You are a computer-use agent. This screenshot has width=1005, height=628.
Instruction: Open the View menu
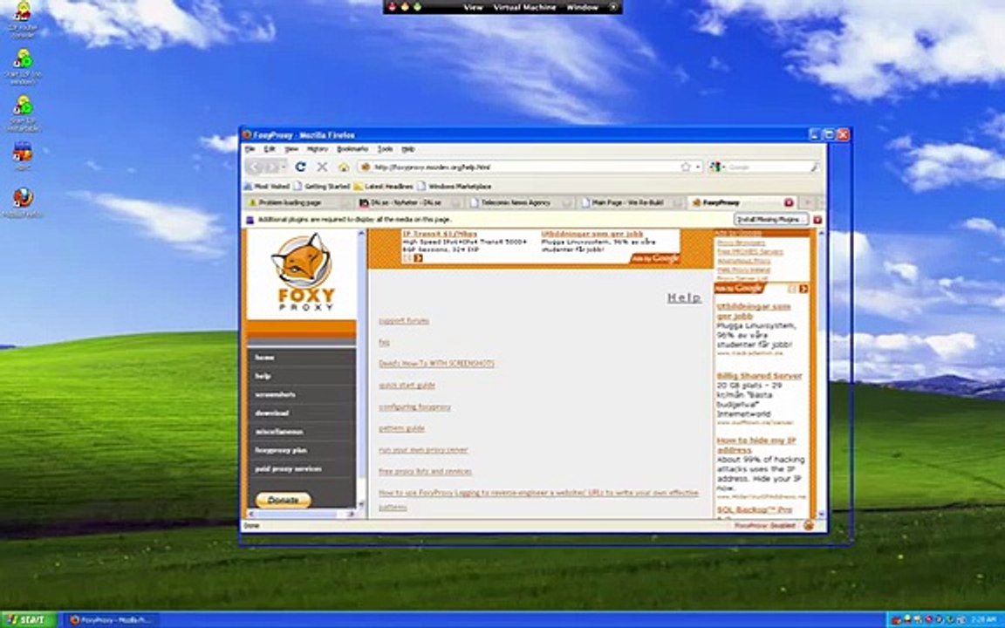click(291, 148)
